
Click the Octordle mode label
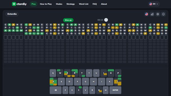[12, 14]
